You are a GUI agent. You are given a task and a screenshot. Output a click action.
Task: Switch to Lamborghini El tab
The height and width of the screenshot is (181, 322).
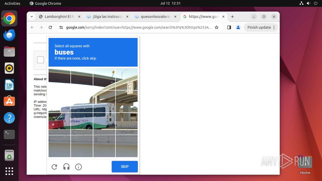click(59, 17)
